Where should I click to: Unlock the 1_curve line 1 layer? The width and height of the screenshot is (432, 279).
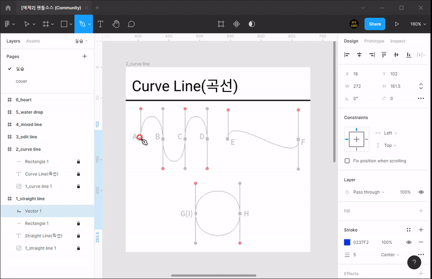78,187
